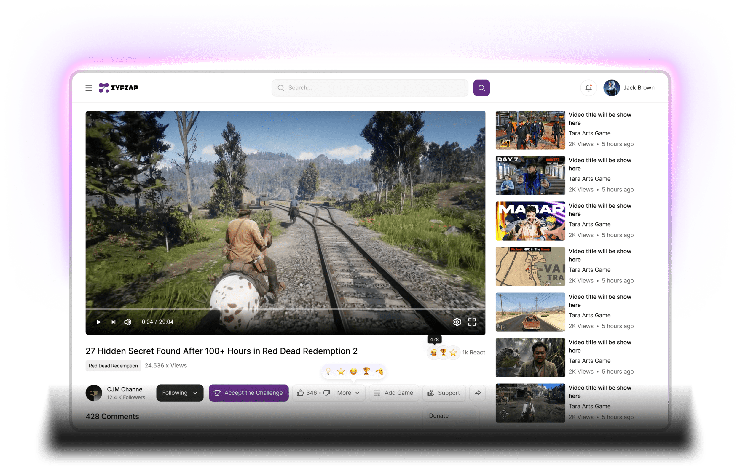Click the laughing emoji in reaction summary

click(433, 352)
